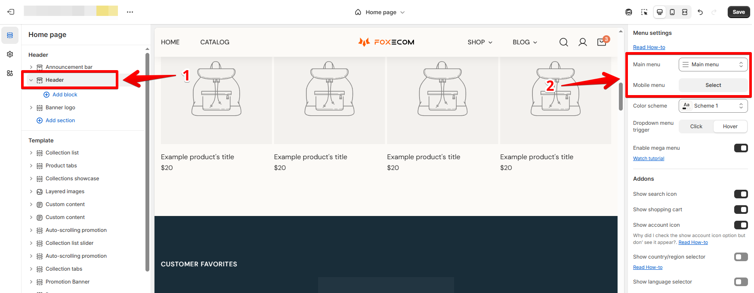Open the shopping cart icon with badge
Image resolution: width=754 pixels, height=293 pixels.
point(602,42)
